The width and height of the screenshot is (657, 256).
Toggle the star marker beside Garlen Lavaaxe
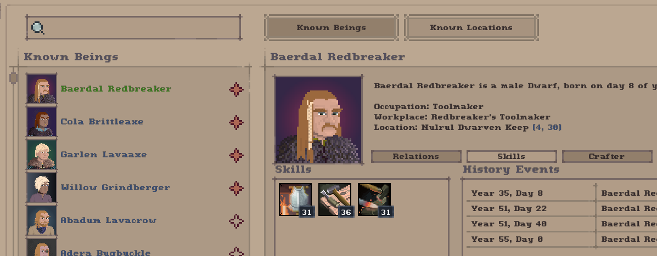click(237, 155)
